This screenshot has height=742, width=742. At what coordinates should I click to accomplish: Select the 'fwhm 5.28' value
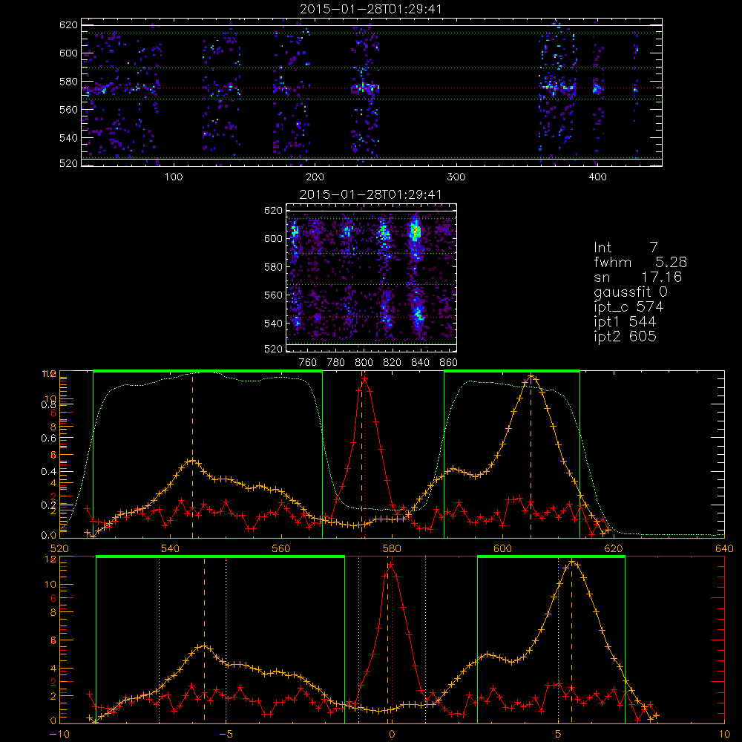coord(640,262)
